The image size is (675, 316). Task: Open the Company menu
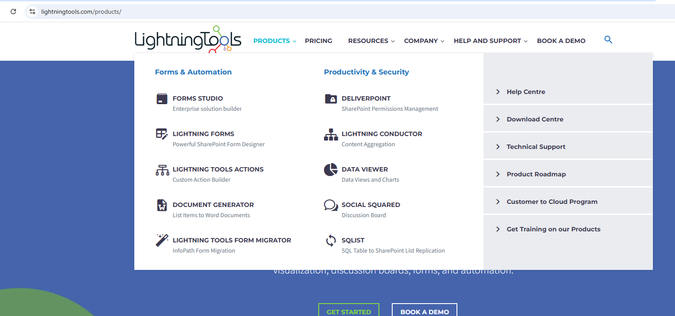421,41
